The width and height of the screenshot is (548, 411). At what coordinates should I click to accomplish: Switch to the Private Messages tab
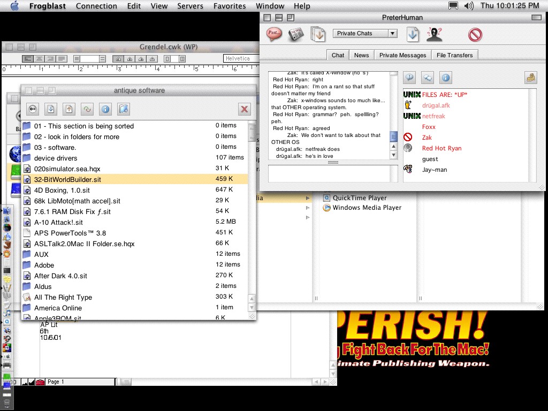click(402, 55)
